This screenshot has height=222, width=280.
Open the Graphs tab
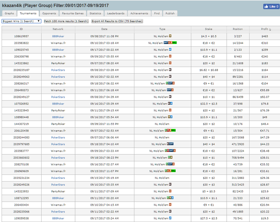tap(9, 13)
